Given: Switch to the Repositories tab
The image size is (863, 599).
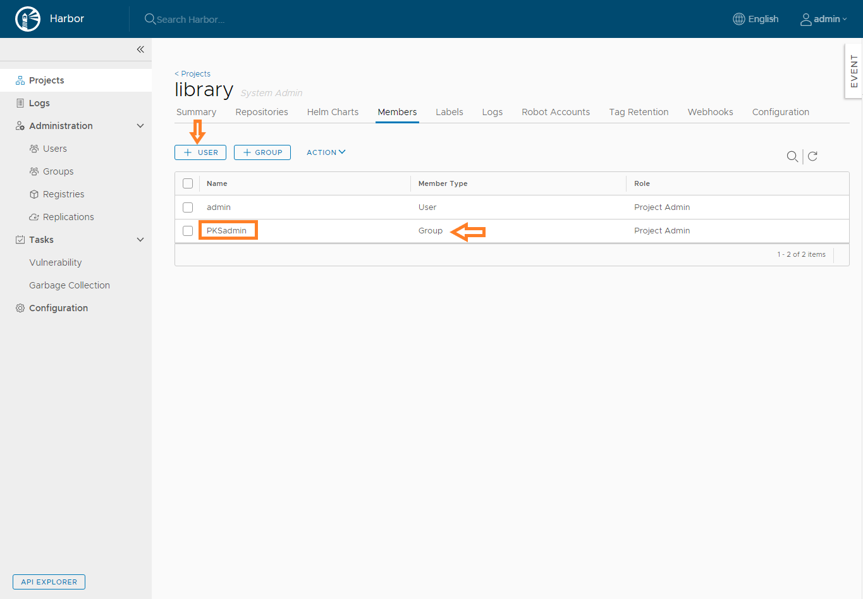Looking at the screenshot, I should (x=262, y=112).
